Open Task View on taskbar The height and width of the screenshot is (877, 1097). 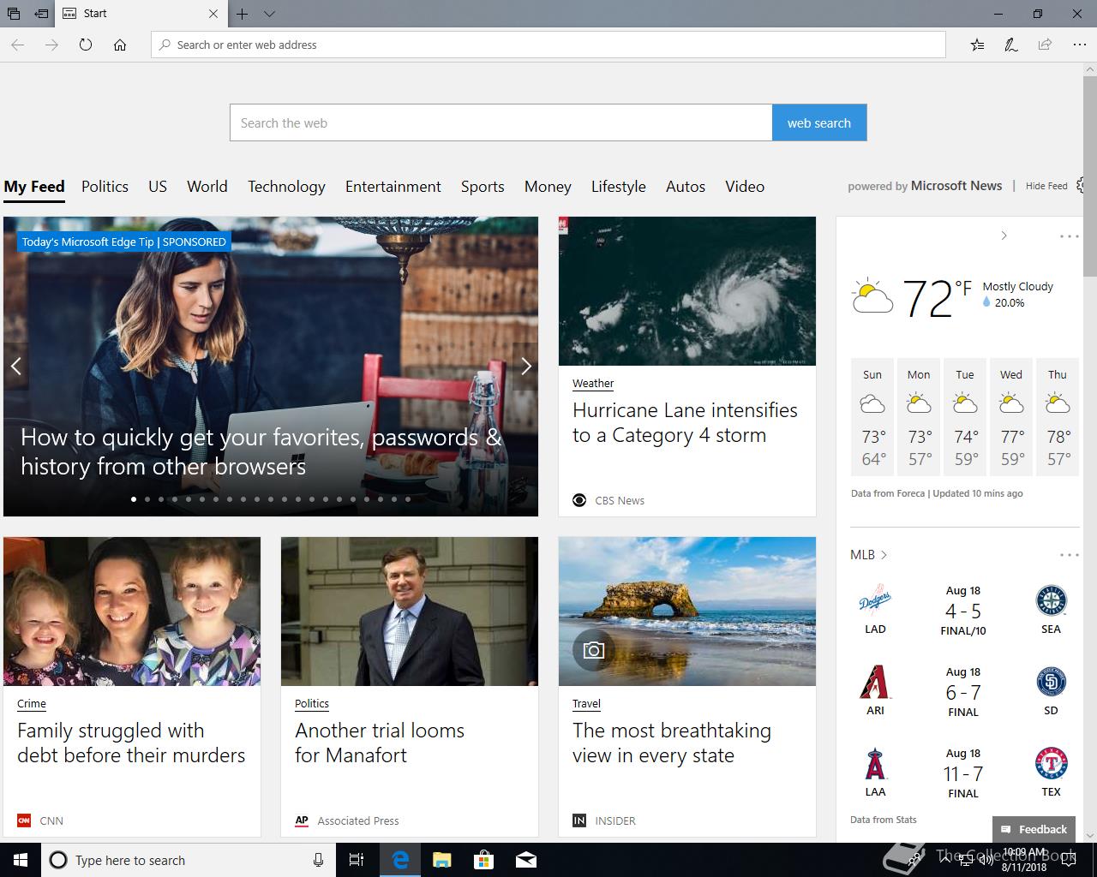tap(357, 860)
